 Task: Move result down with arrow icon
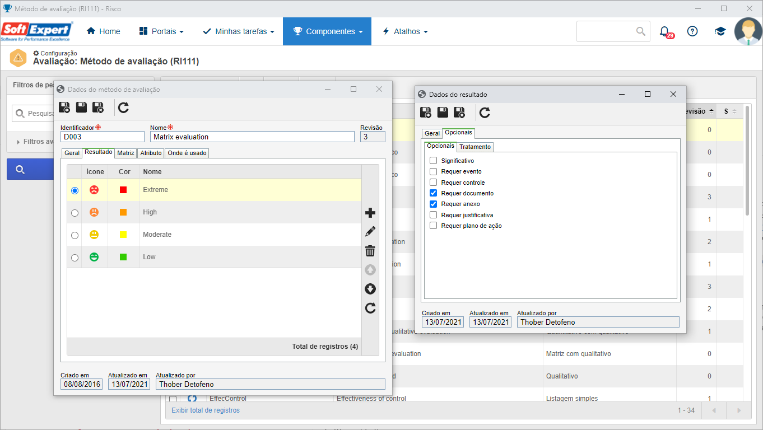click(x=370, y=289)
